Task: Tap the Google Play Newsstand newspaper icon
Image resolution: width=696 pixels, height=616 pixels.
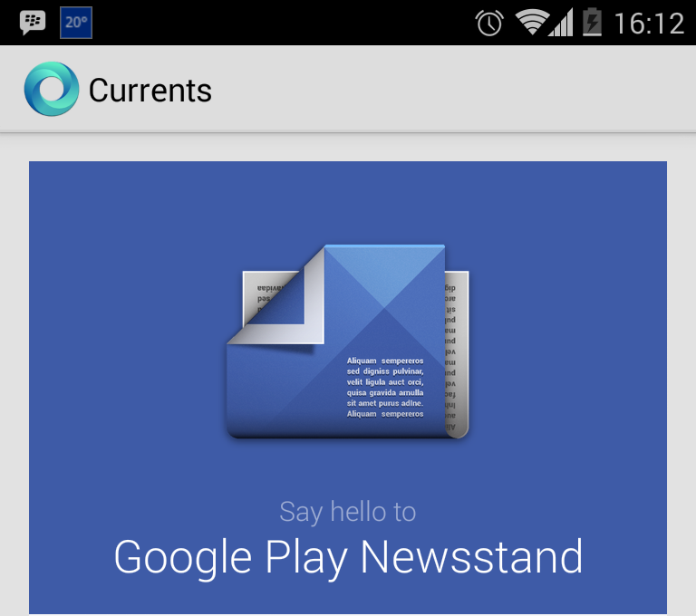Action: click(x=348, y=342)
